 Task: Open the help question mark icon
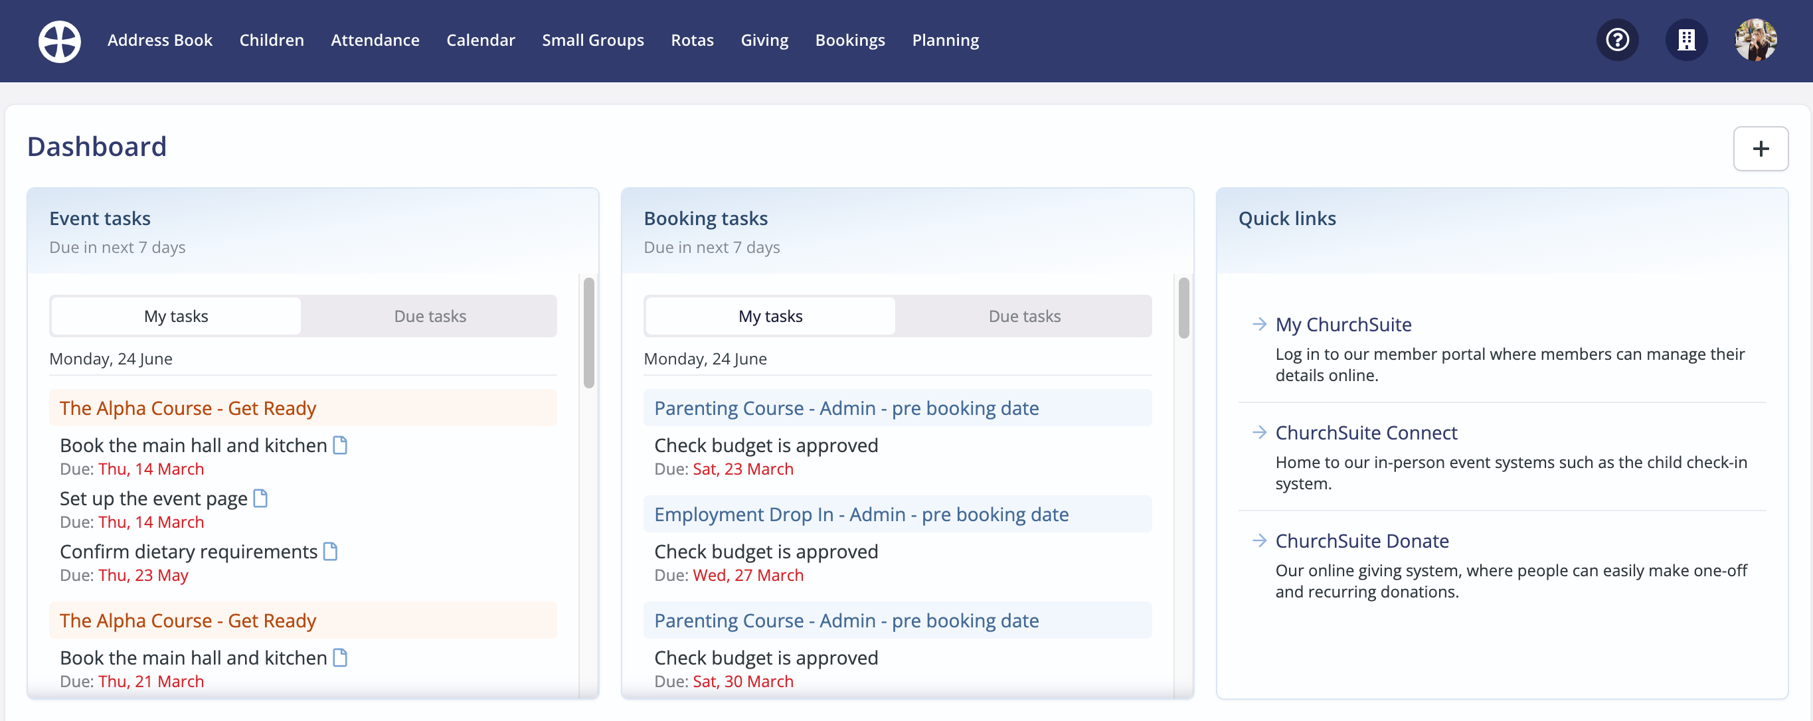click(1616, 40)
